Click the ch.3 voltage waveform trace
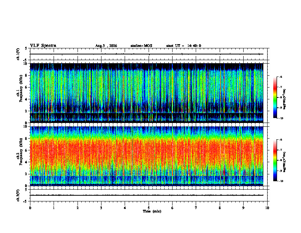This screenshot has width=301, height=233. click(x=147, y=195)
